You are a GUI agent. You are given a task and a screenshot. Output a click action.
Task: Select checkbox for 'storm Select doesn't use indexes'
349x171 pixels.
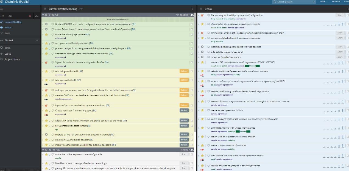192,29
